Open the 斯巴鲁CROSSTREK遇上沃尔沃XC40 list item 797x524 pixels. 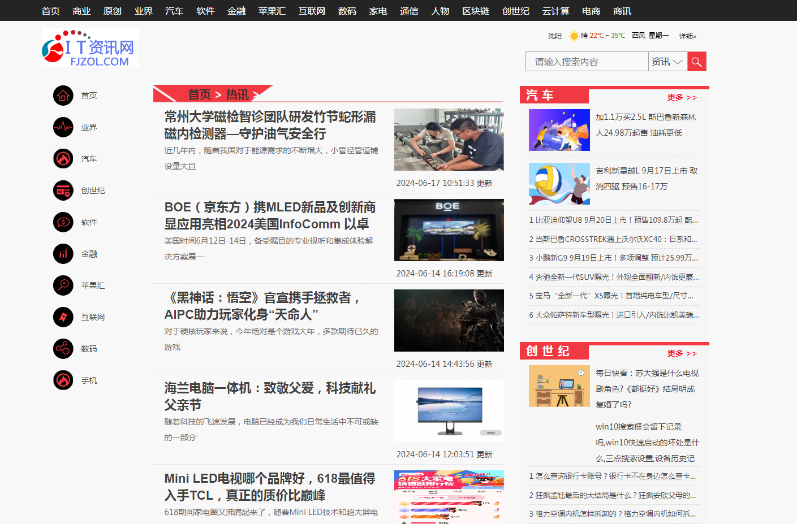point(614,239)
